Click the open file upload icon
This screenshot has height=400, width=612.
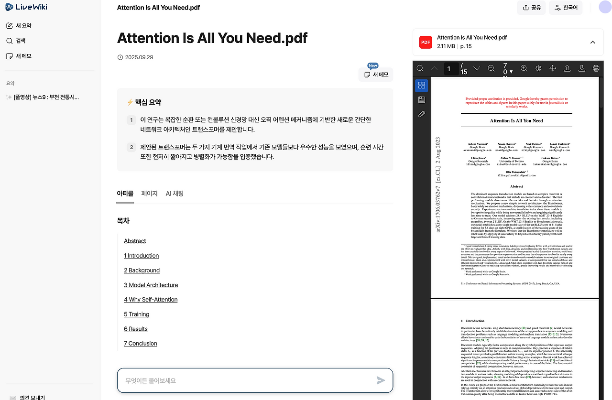[x=567, y=68]
